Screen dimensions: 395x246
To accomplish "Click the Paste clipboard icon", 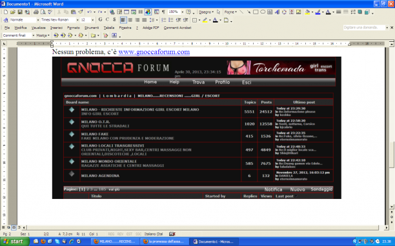I will [x=74, y=12].
